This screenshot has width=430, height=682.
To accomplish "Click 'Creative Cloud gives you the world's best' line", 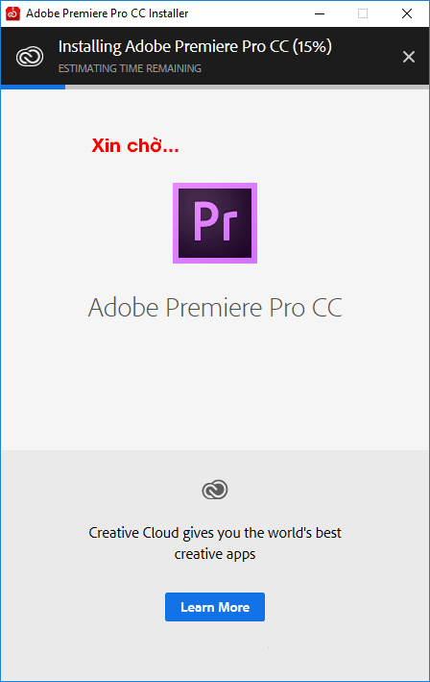I will point(215,533).
